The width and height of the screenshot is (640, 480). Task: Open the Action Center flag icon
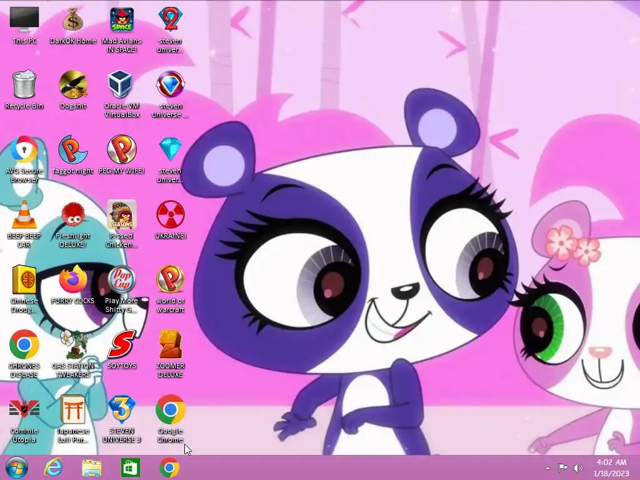[x=562, y=467]
